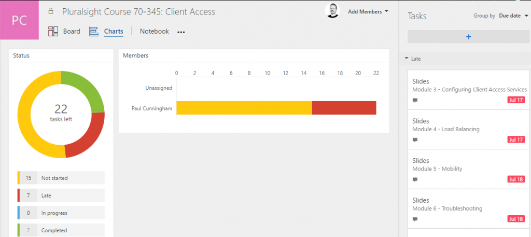Select the In progress legend row

click(61, 213)
